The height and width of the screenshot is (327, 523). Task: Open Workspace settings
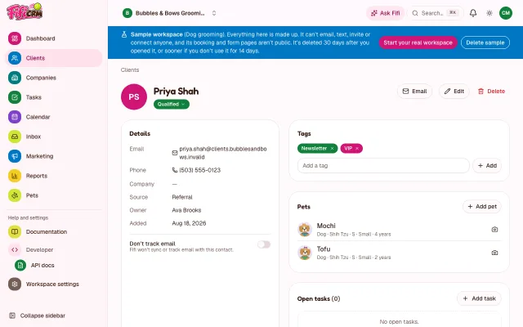point(54,284)
